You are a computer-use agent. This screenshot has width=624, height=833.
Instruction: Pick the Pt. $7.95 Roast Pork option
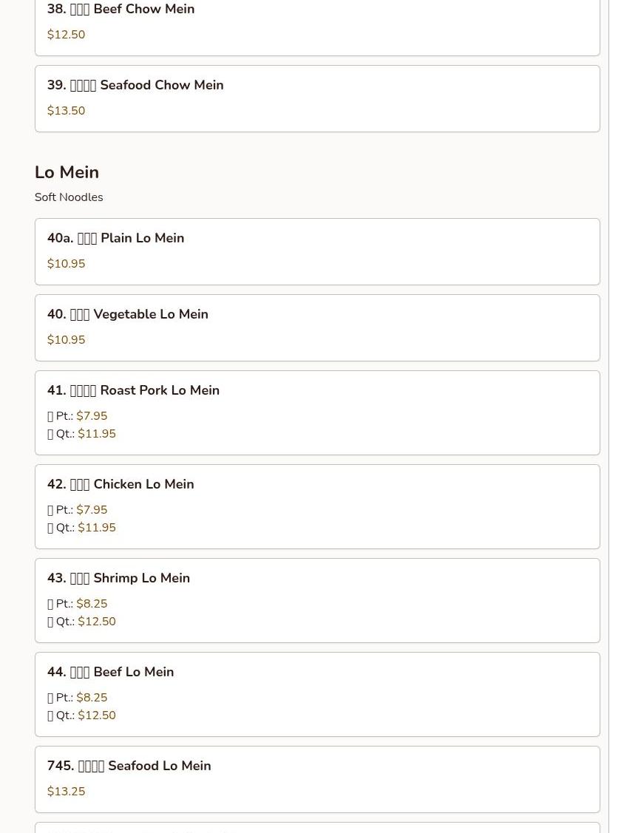click(x=78, y=416)
